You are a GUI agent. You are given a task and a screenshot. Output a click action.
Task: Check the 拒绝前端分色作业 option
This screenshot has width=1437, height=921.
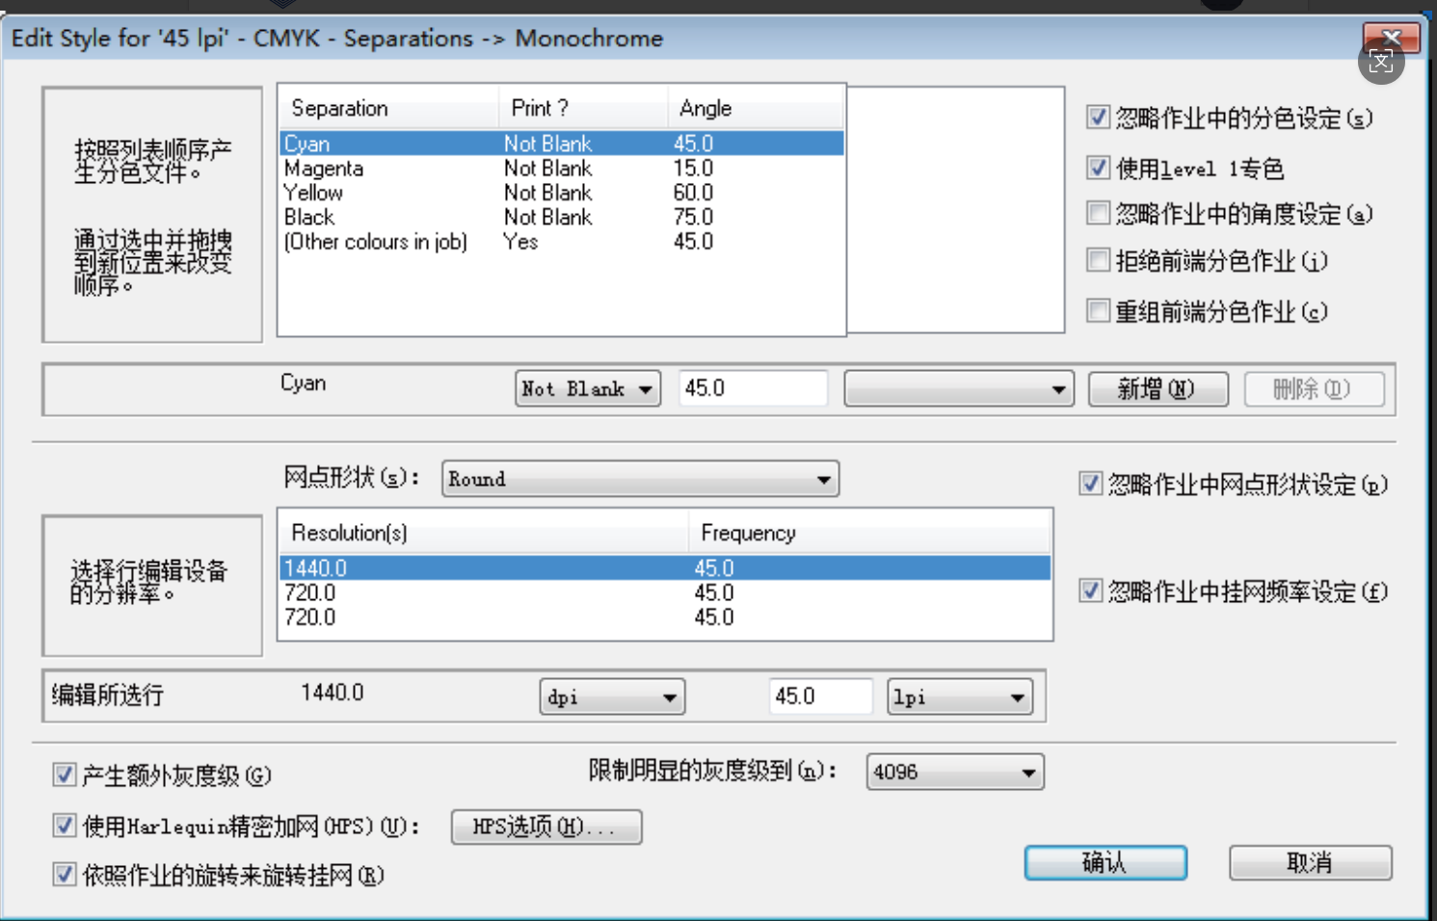click(x=1098, y=260)
